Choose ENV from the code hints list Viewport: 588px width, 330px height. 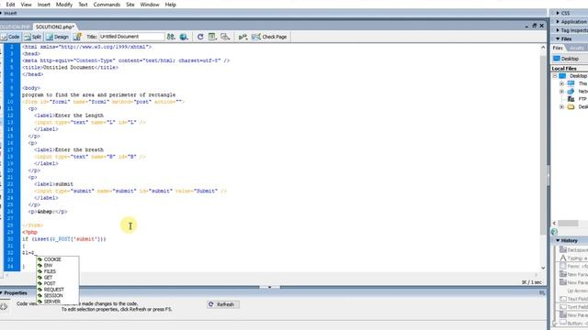click(x=57, y=265)
